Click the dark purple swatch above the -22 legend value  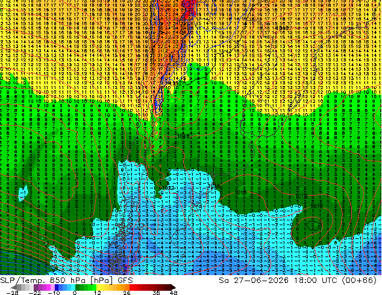point(36,287)
